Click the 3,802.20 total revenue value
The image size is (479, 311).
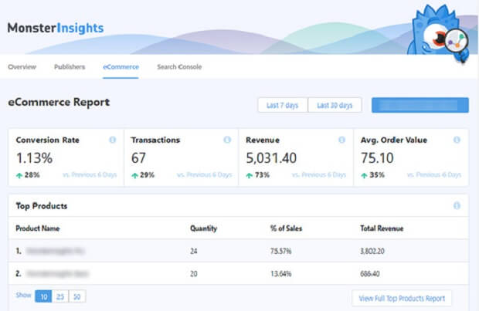click(372, 251)
